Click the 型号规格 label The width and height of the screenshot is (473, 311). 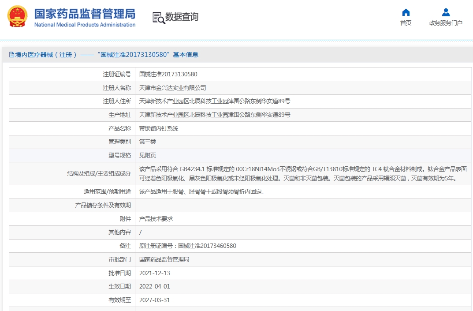click(120, 155)
